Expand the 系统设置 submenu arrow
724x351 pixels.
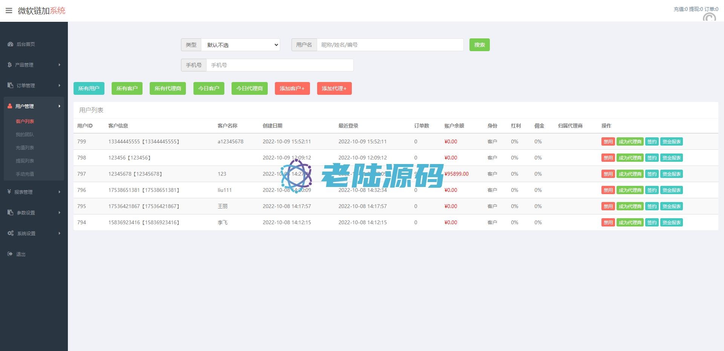[60, 233]
